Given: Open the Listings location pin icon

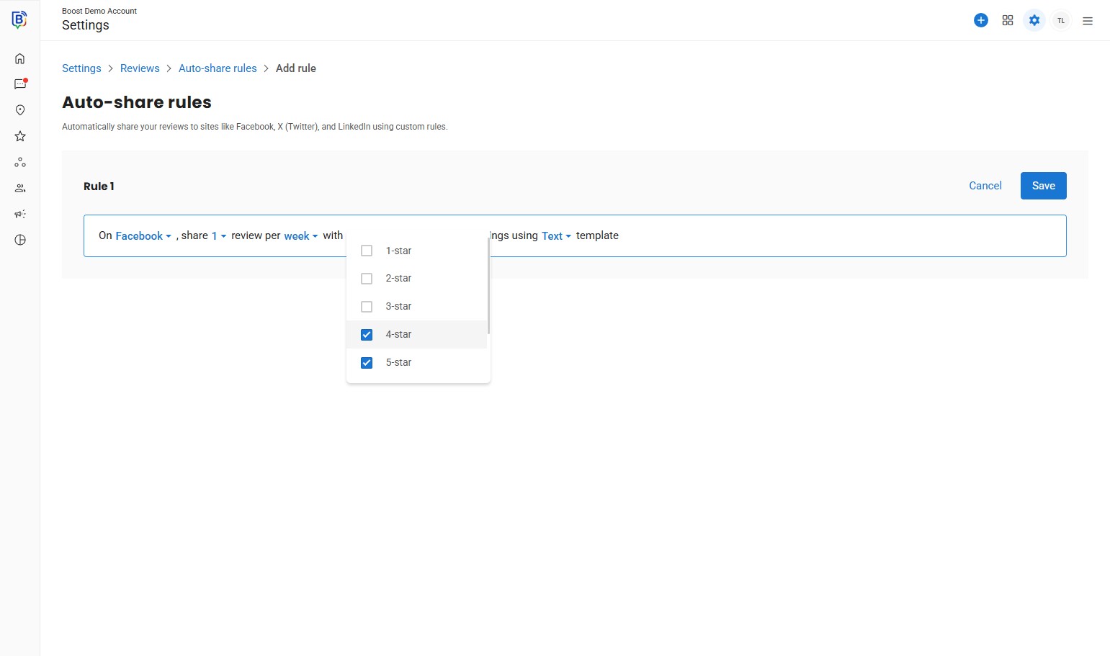Looking at the screenshot, I should click(x=20, y=110).
